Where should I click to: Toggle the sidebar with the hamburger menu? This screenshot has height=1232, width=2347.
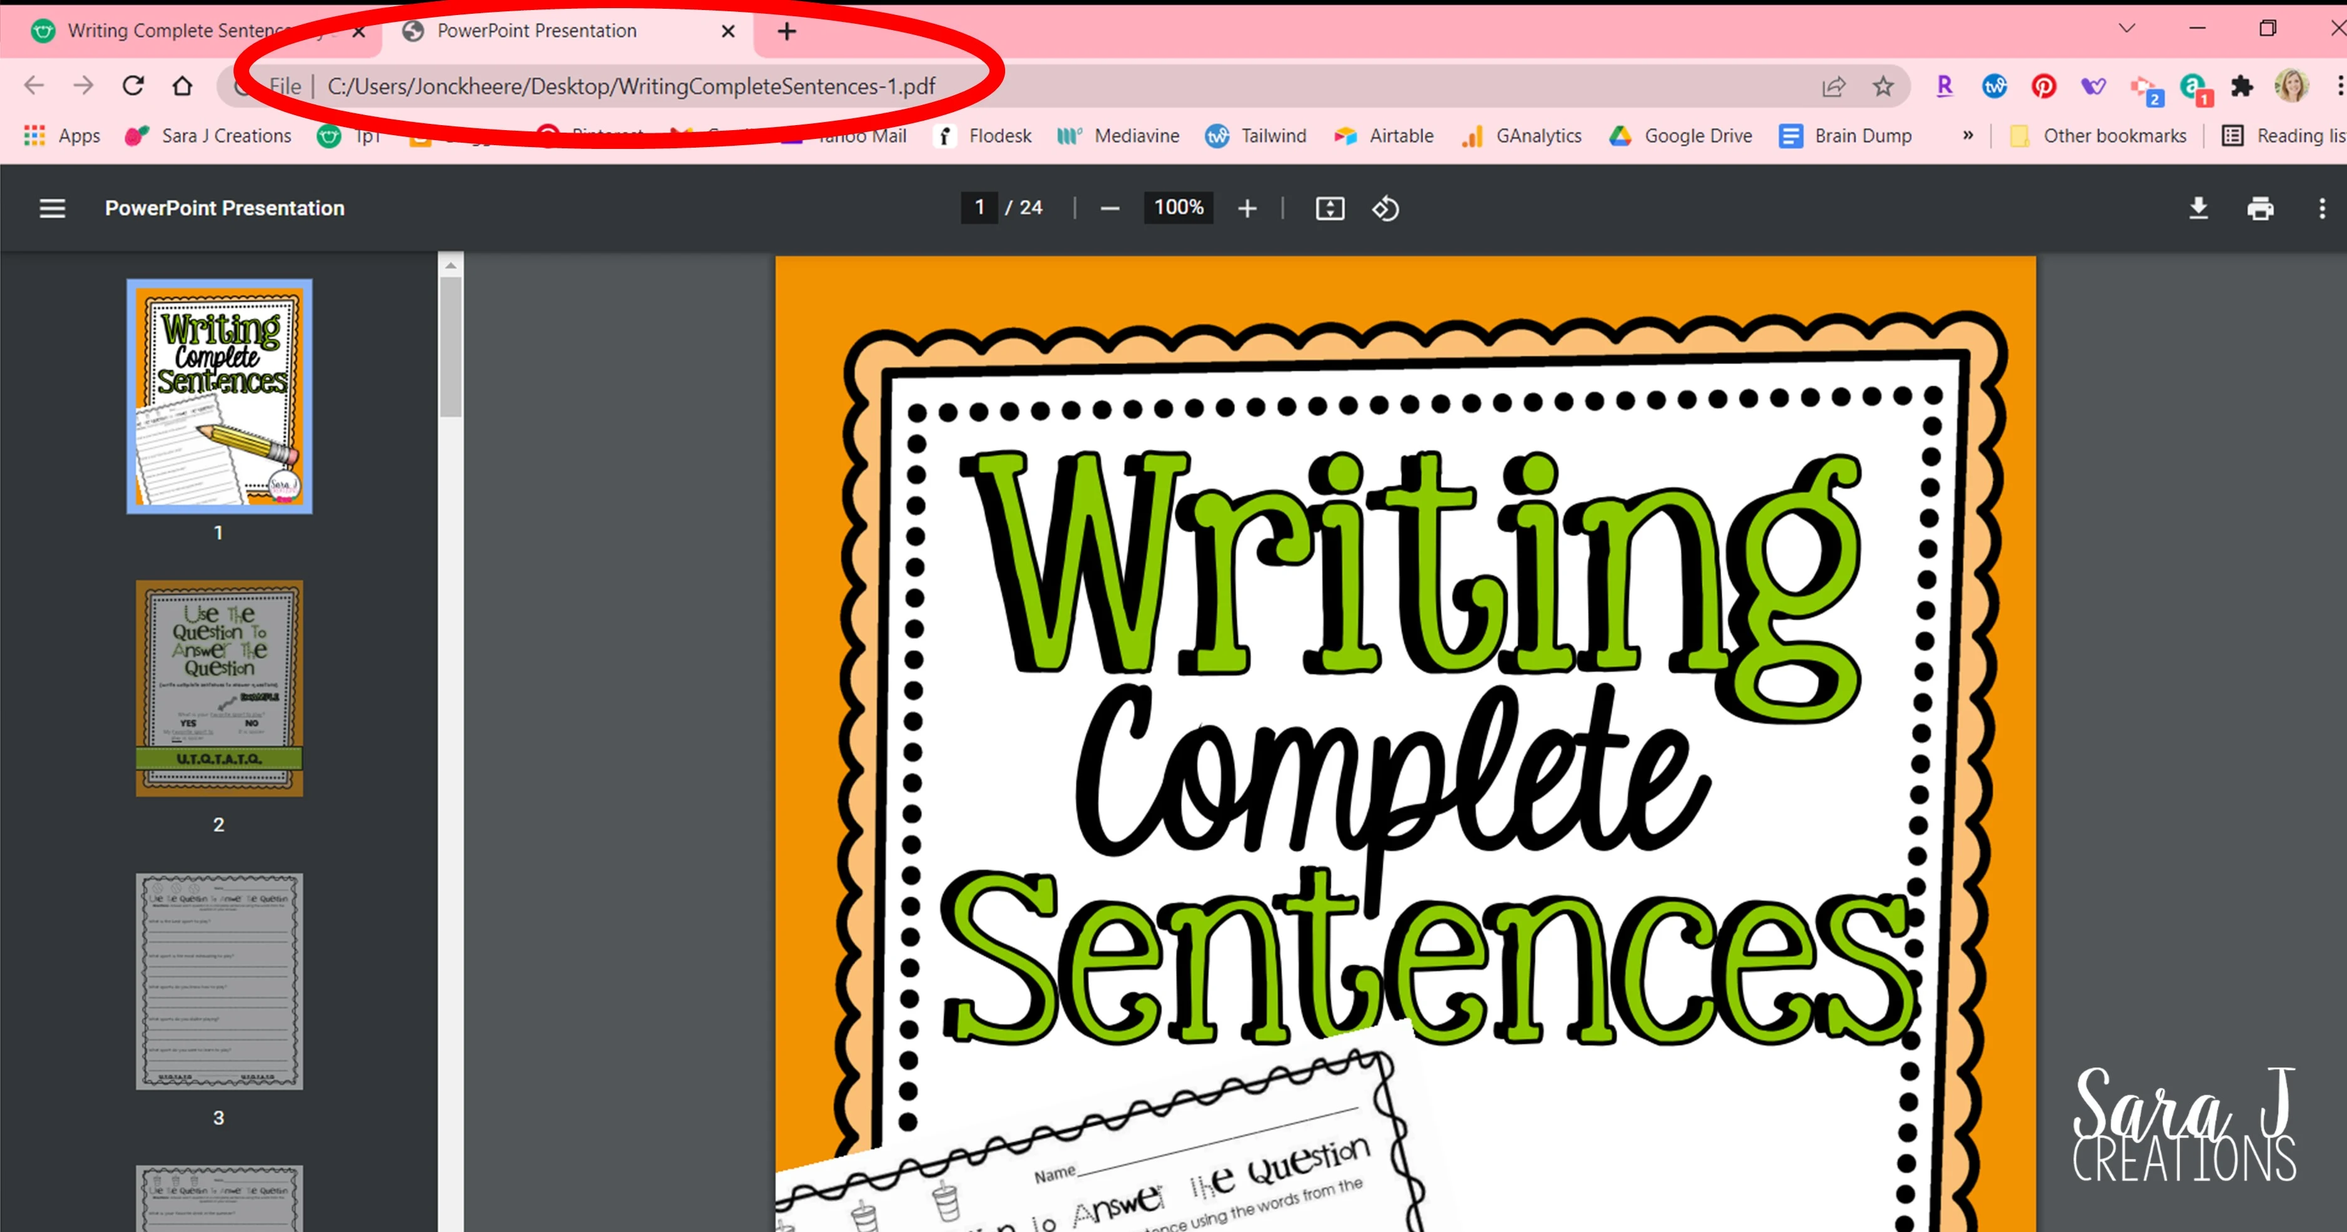[52, 208]
